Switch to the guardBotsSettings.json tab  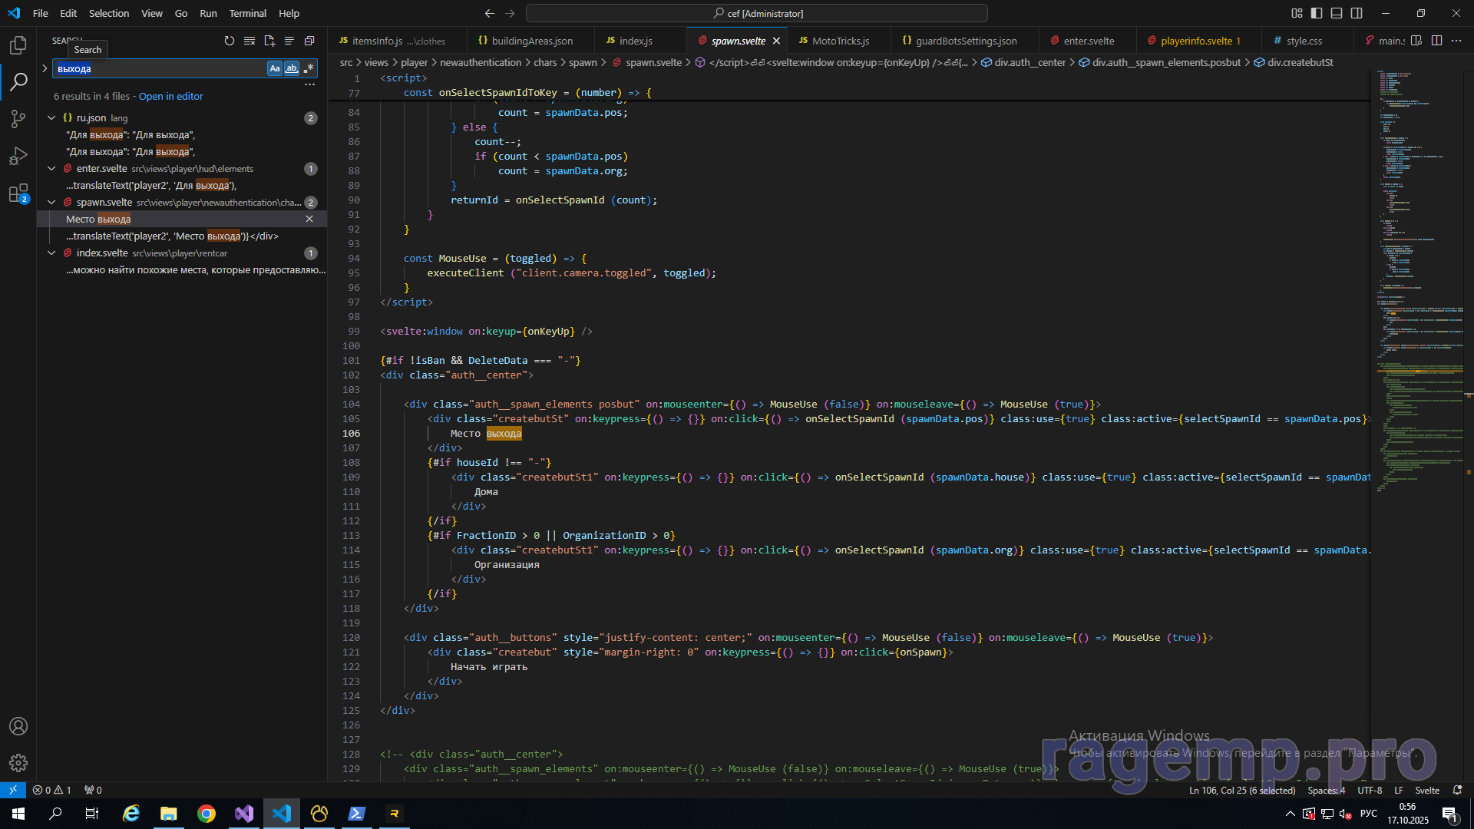coord(966,41)
